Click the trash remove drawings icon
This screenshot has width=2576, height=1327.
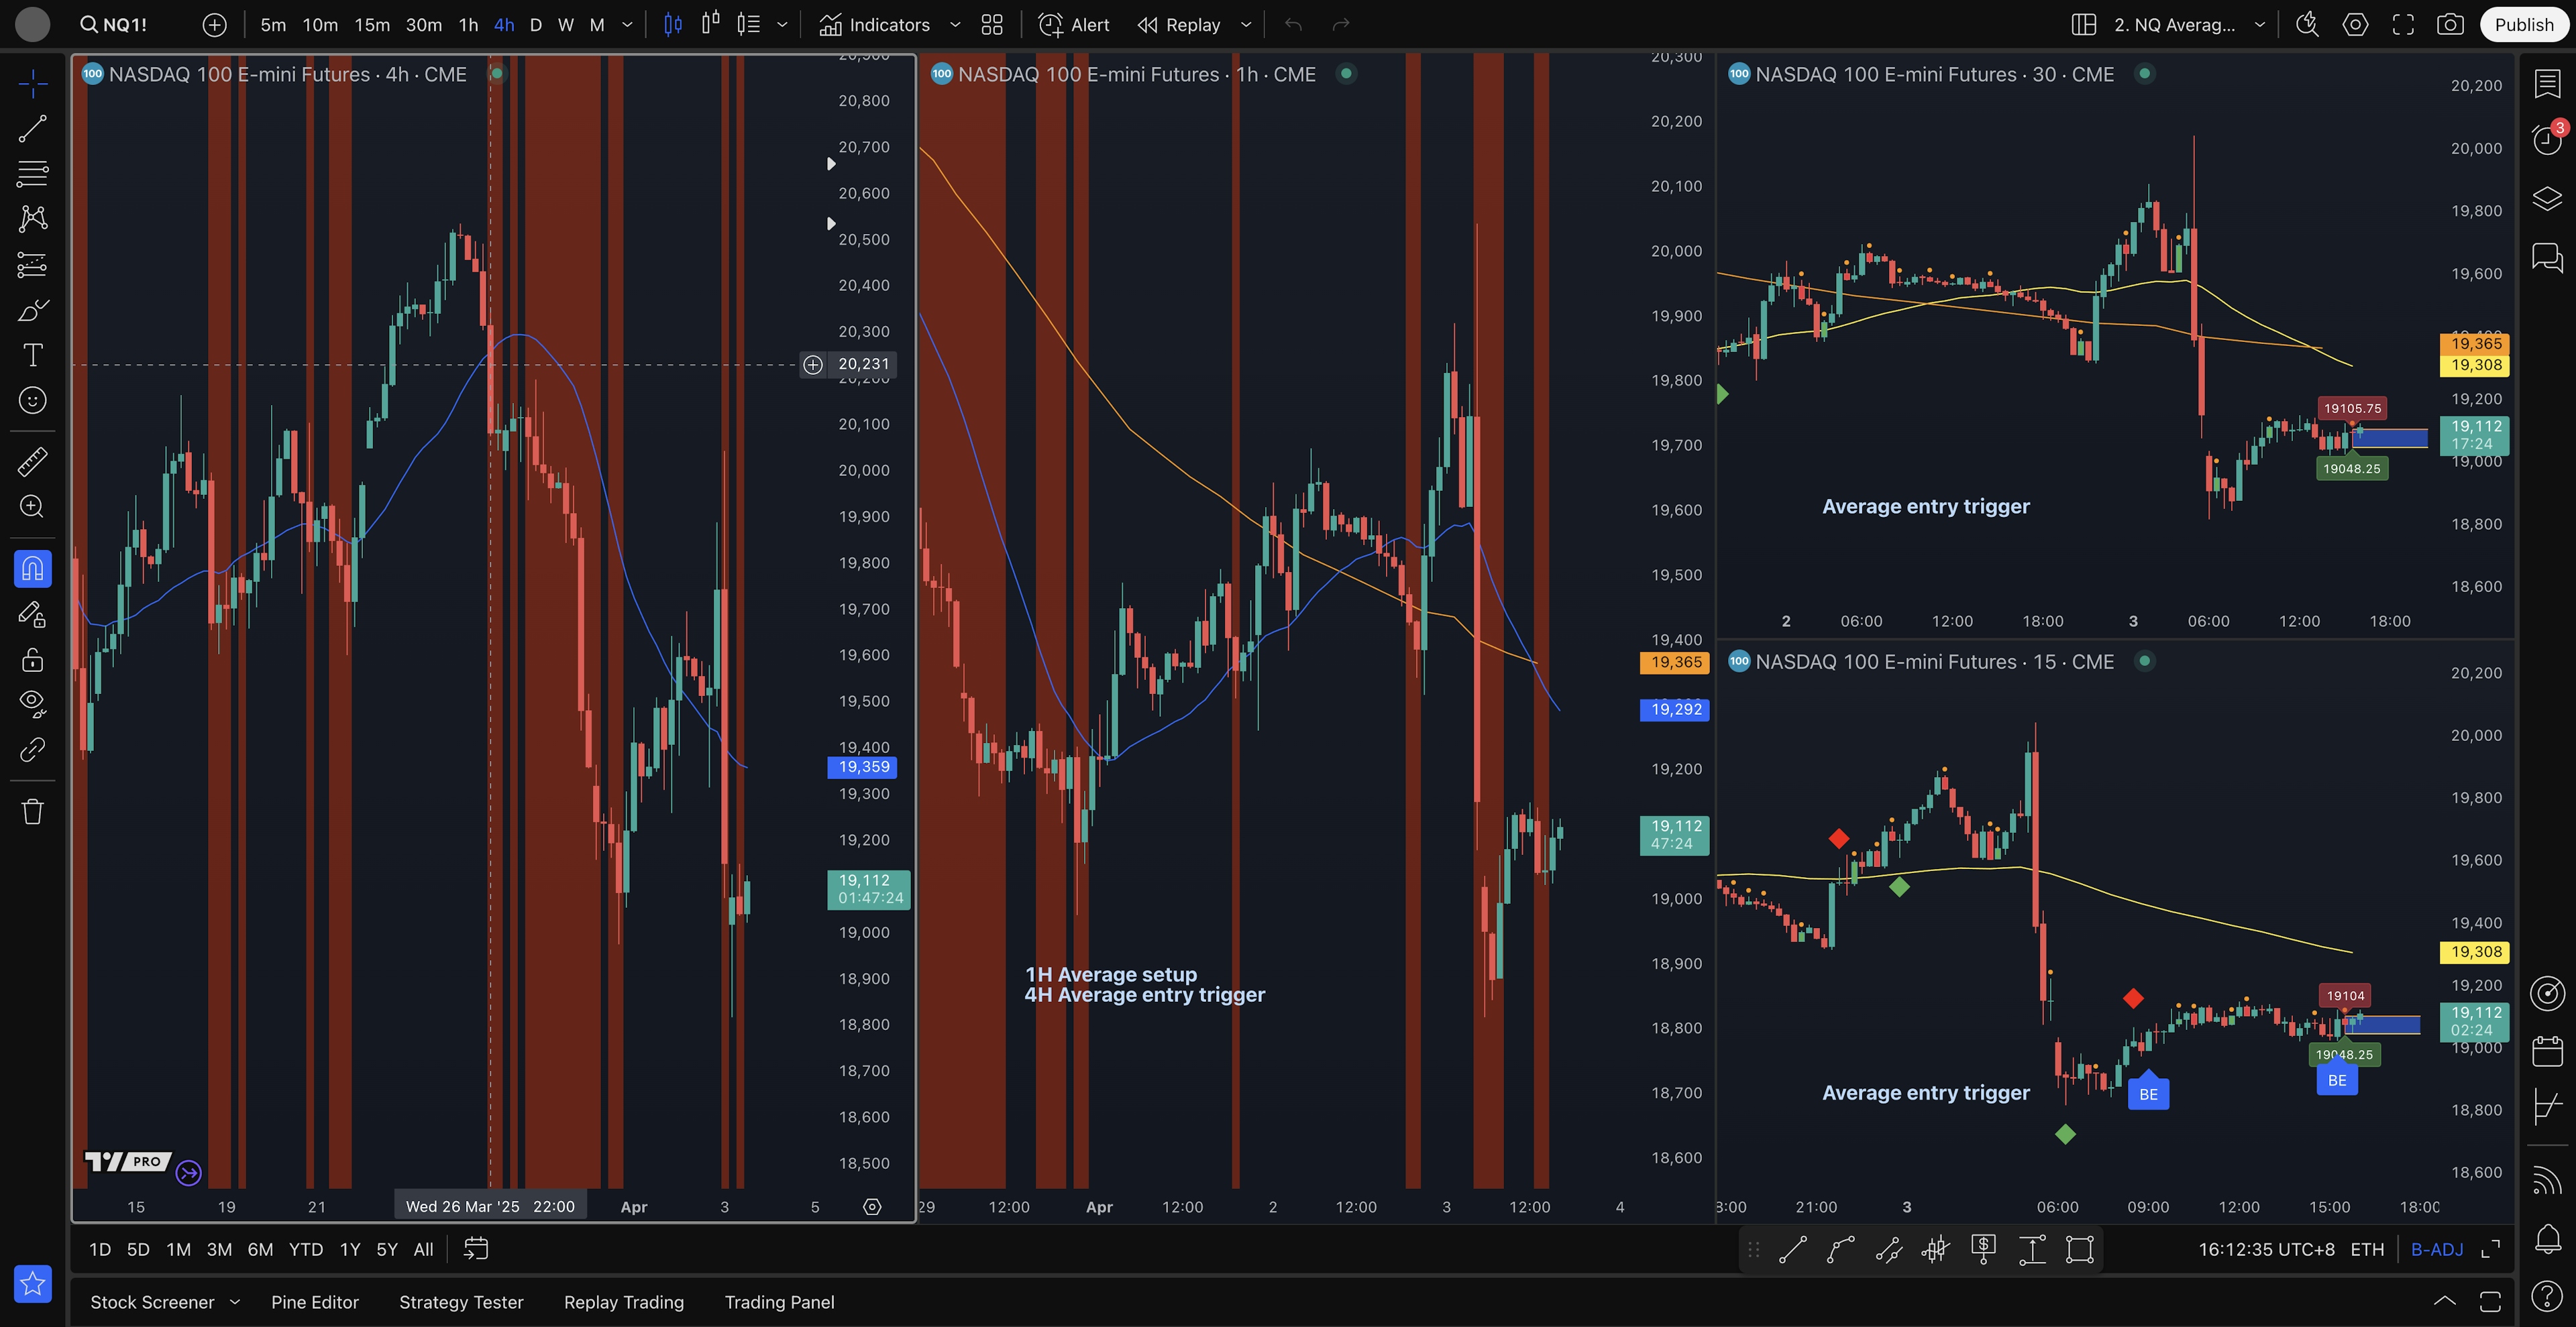tap(32, 811)
